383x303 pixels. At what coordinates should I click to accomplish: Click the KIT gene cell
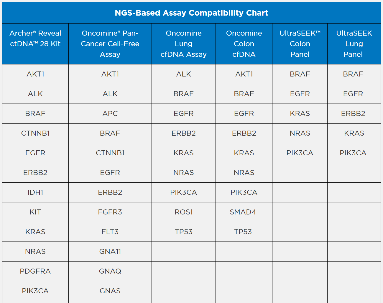(35, 212)
